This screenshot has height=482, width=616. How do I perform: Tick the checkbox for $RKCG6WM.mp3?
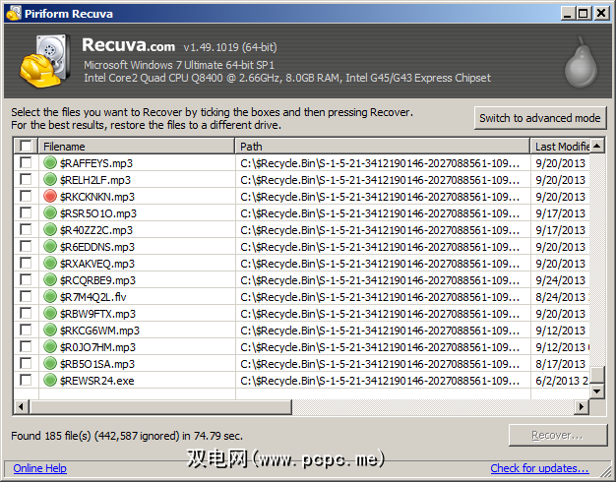26,330
